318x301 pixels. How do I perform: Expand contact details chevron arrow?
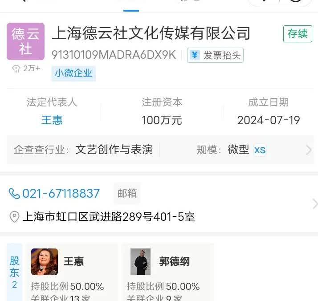coord(315,204)
